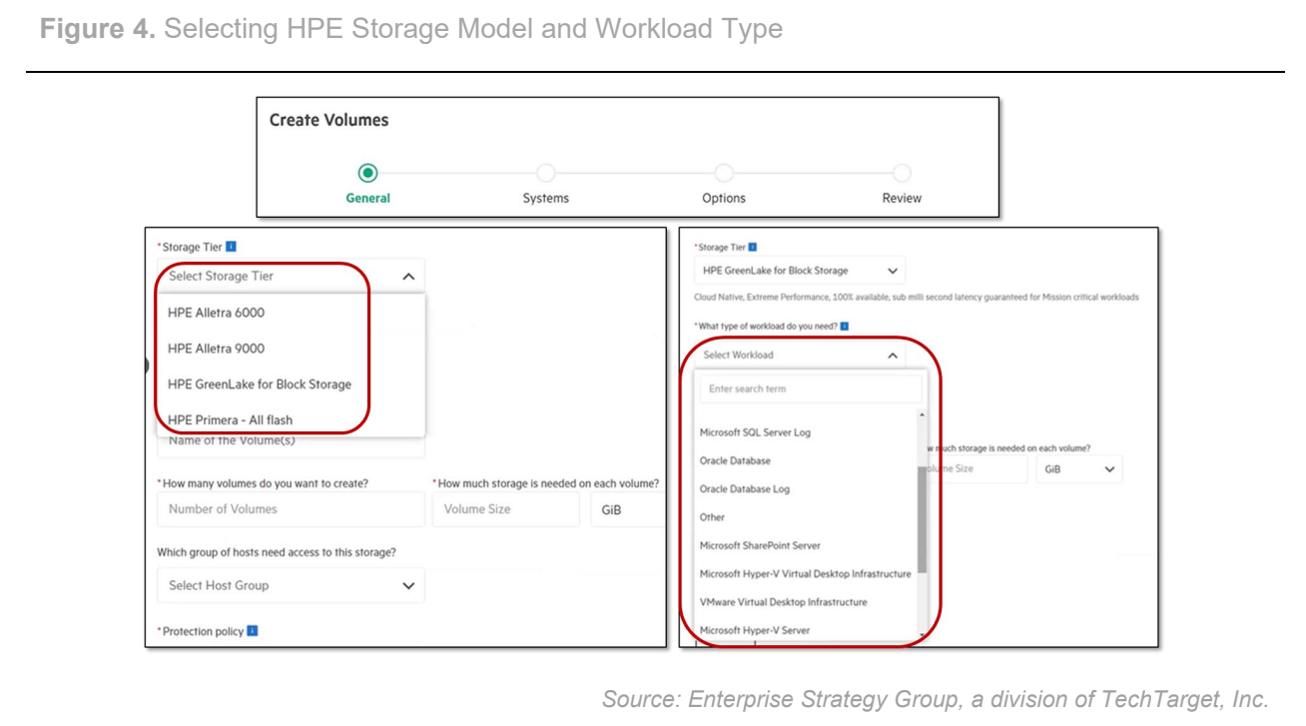Screen dimensions: 1306x726
Task: Select the General step circle
Action: (367, 173)
